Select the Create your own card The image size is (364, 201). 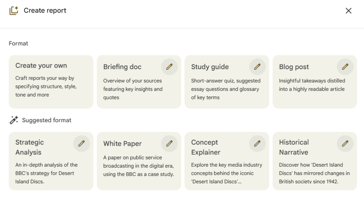coord(51,82)
